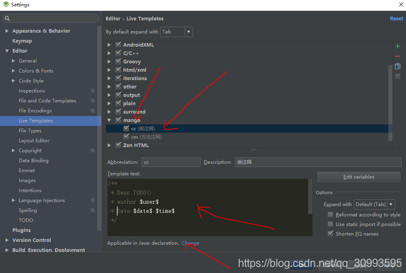Duplicate the selected template with copy icon
Viewport: 406px width, 273px height.
click(398, 66)
